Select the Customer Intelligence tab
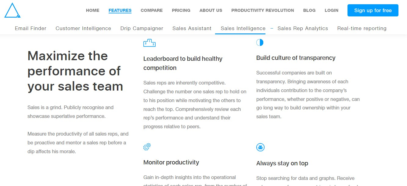 click(83, 28)
